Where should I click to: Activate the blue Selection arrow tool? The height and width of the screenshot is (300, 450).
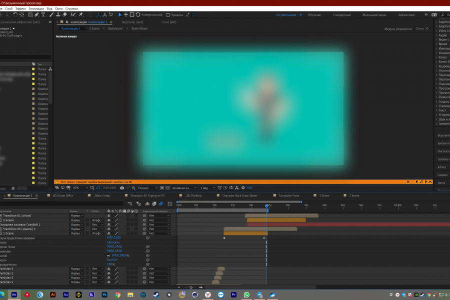coord(120,14)
